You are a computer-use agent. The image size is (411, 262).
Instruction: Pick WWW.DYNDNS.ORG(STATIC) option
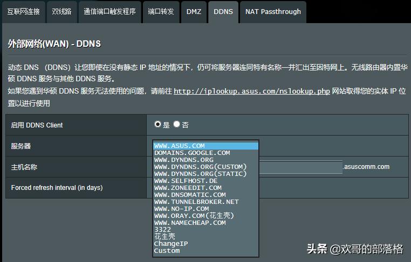pyautogui.click(x=206, y=174)
